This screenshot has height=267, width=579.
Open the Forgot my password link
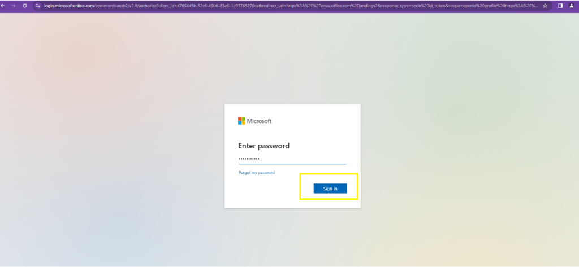click(257, 173)
